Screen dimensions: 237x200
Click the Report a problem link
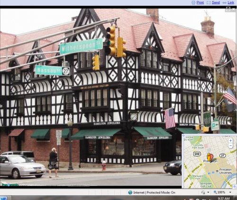click(79, 185)
